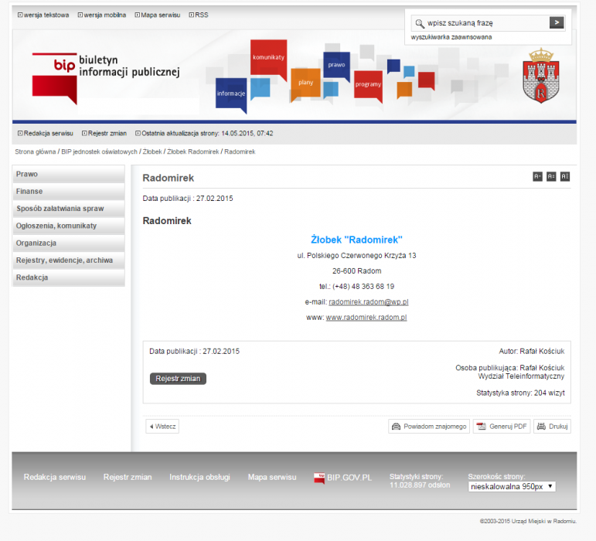Open www.radomirek.radom.pl website link
The image size is (596, 541).
(x=366, y=318)
